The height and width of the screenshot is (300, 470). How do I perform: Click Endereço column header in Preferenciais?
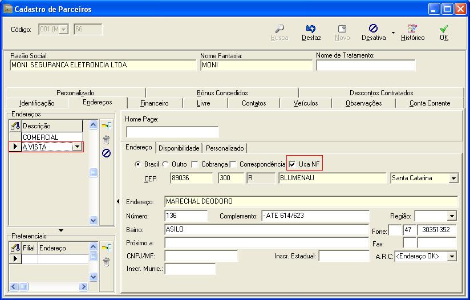(63, 248)
